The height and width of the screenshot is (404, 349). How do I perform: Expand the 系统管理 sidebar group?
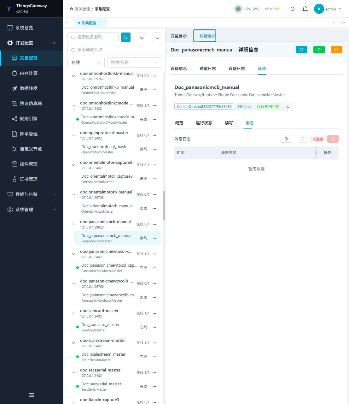pos(32,210)
